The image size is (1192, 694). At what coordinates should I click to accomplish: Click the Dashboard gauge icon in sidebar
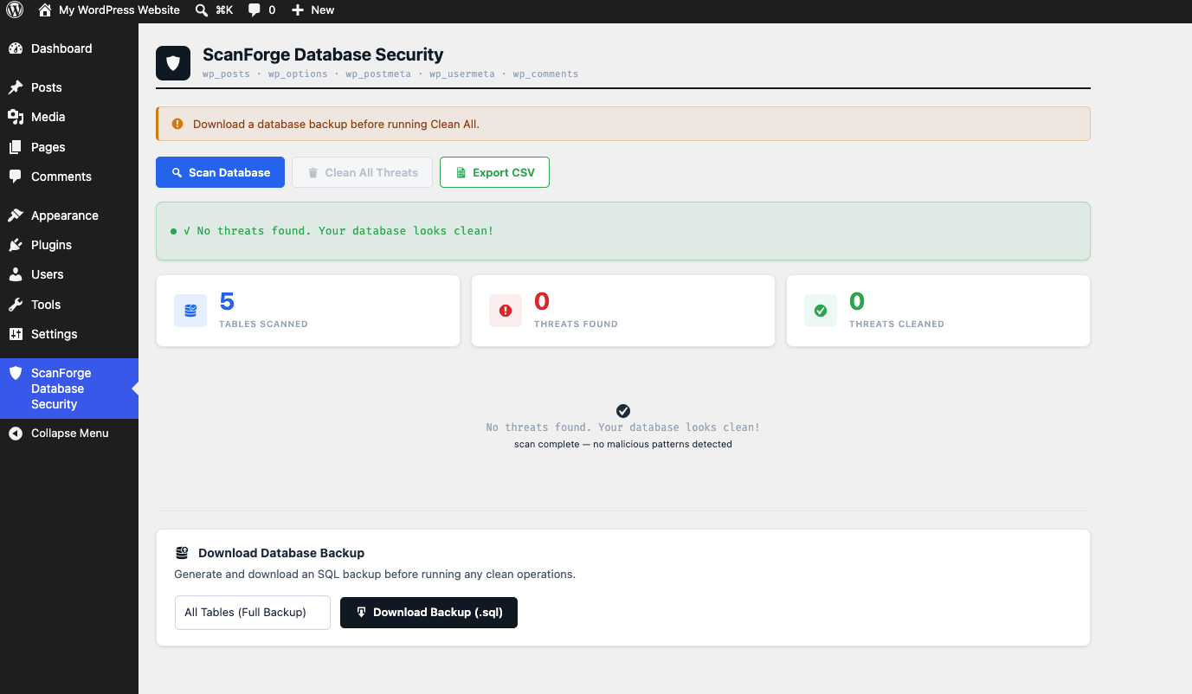pos(16,48)
